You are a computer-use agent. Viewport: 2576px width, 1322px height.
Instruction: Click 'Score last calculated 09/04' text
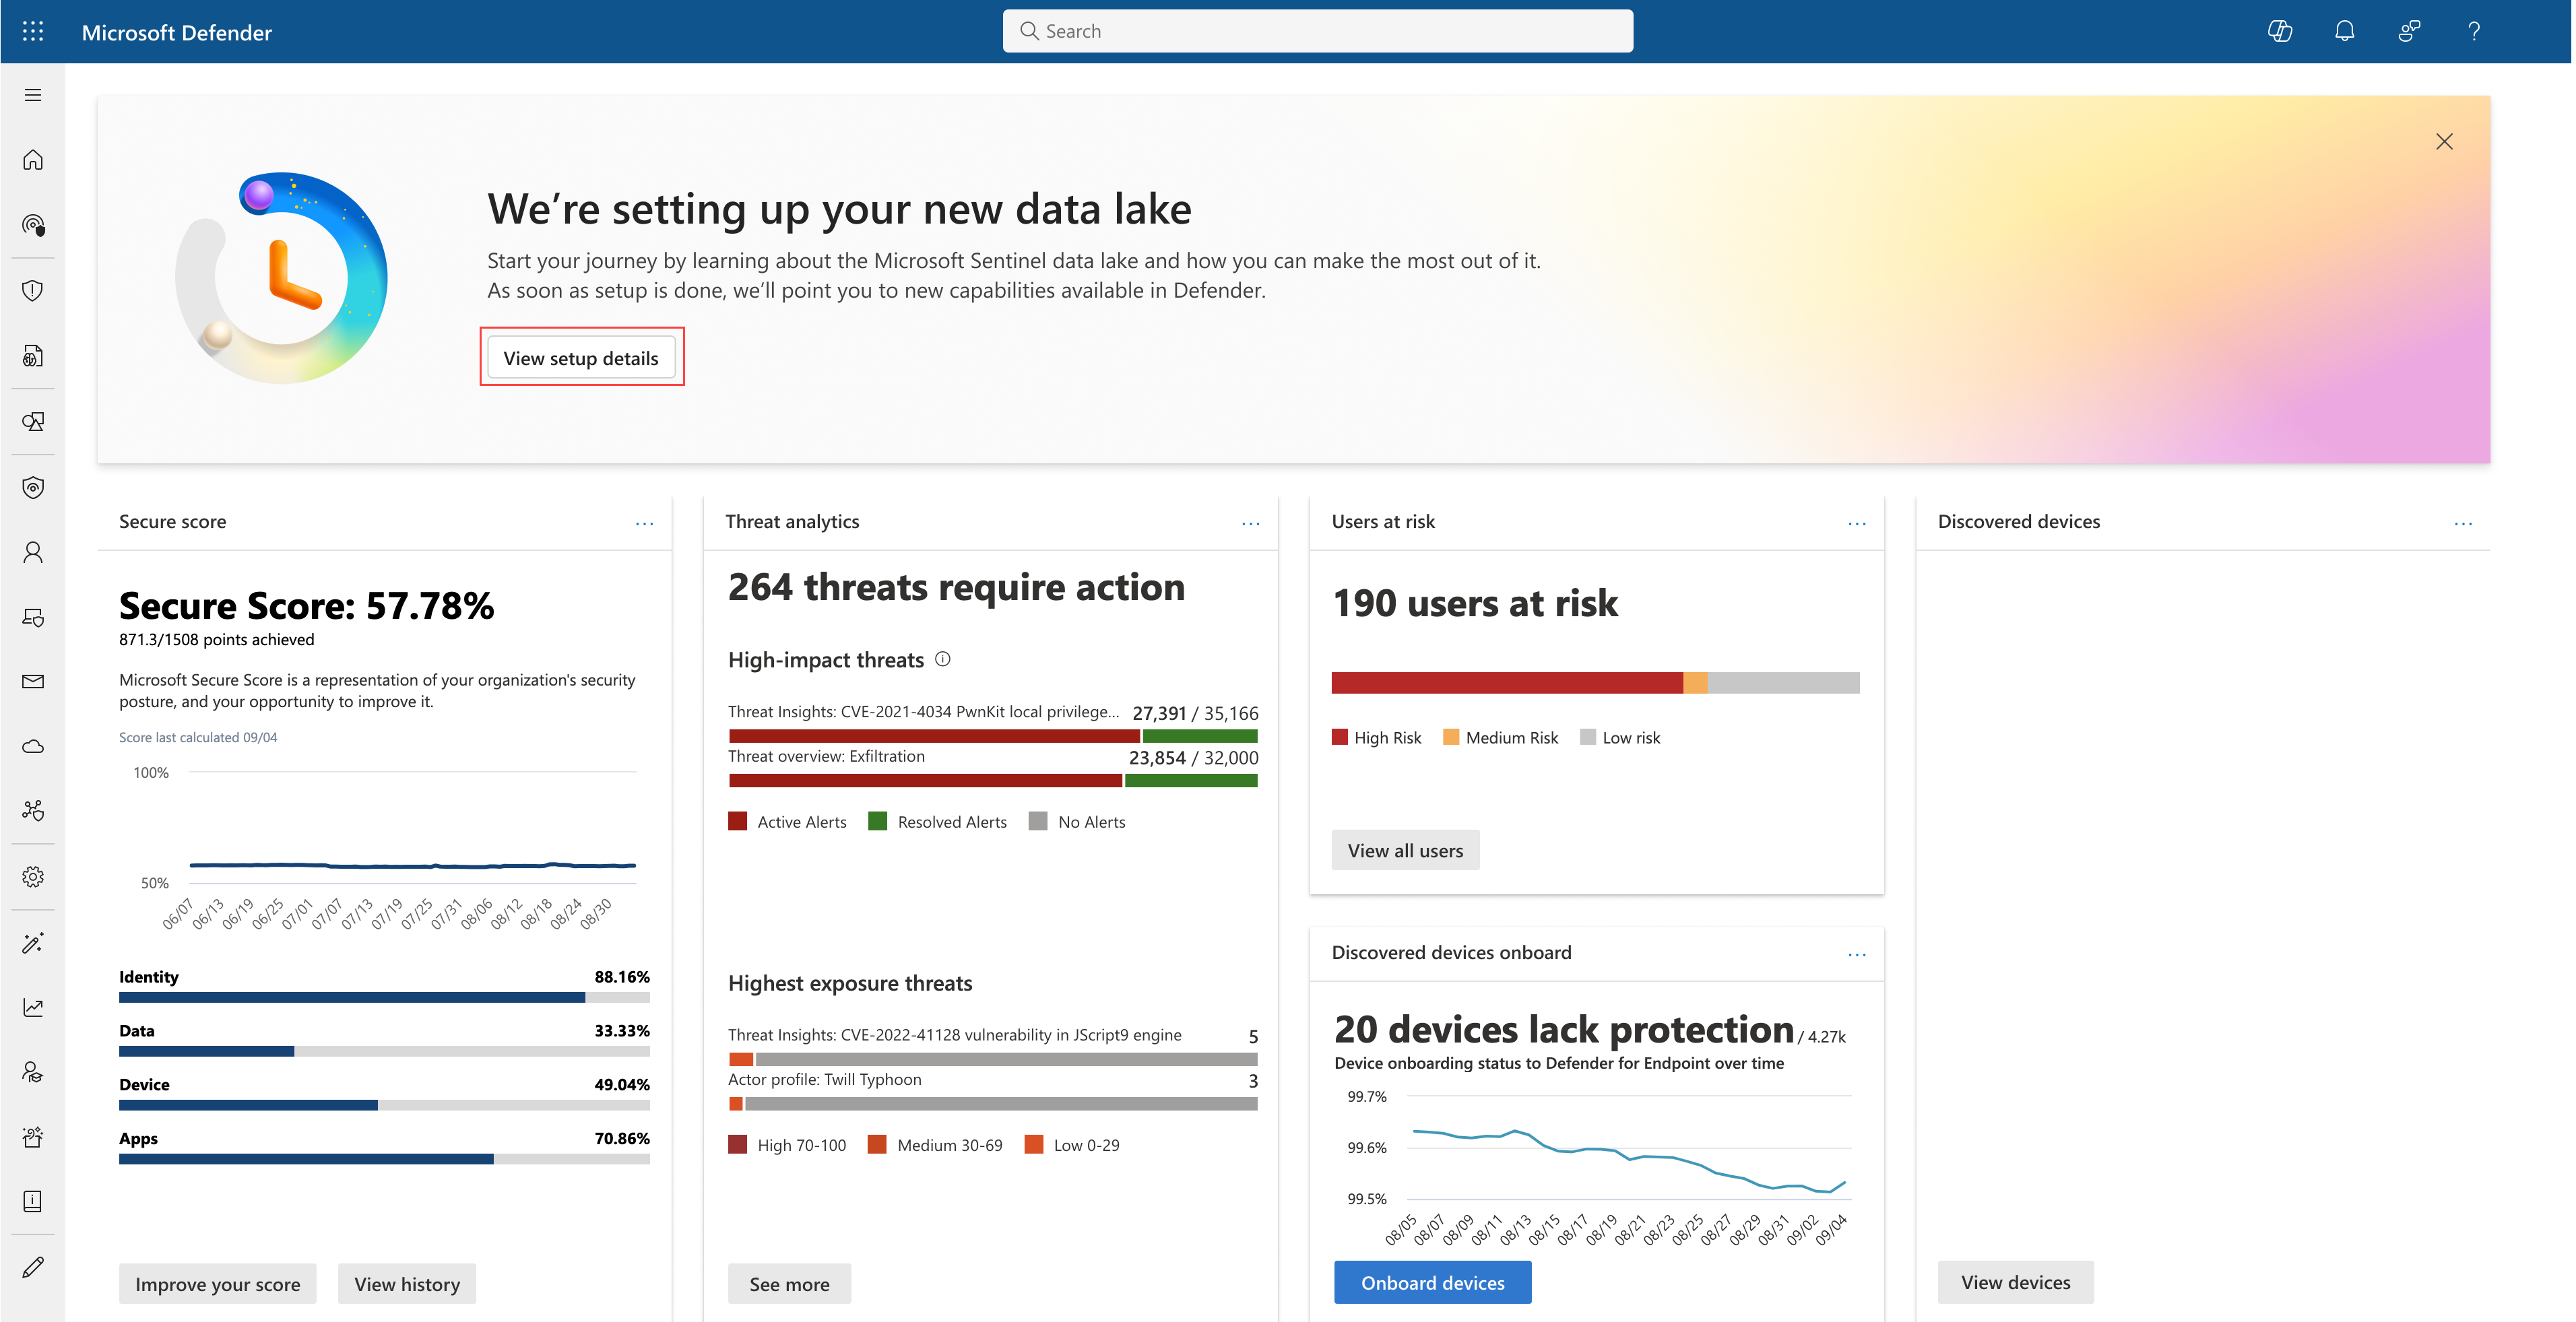pyautogui.click(x=198, y=737)
